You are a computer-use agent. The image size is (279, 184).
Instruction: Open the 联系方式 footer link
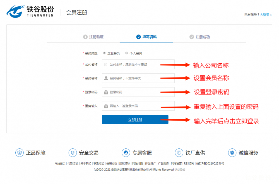99,163
